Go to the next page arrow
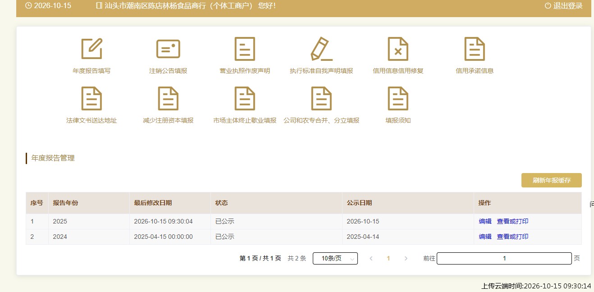Screen dimensions: 594x292 pos(406,258)
